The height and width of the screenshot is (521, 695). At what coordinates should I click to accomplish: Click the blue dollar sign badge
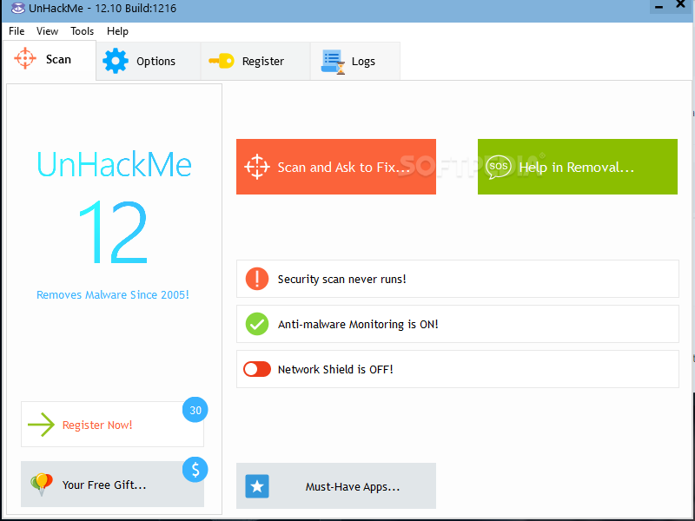[195, 470]
